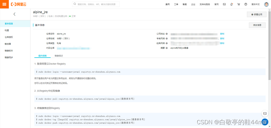Click the info icon next to 摘要
The width and height of the screenshot is (271, 128).
[x=167, y=48]
